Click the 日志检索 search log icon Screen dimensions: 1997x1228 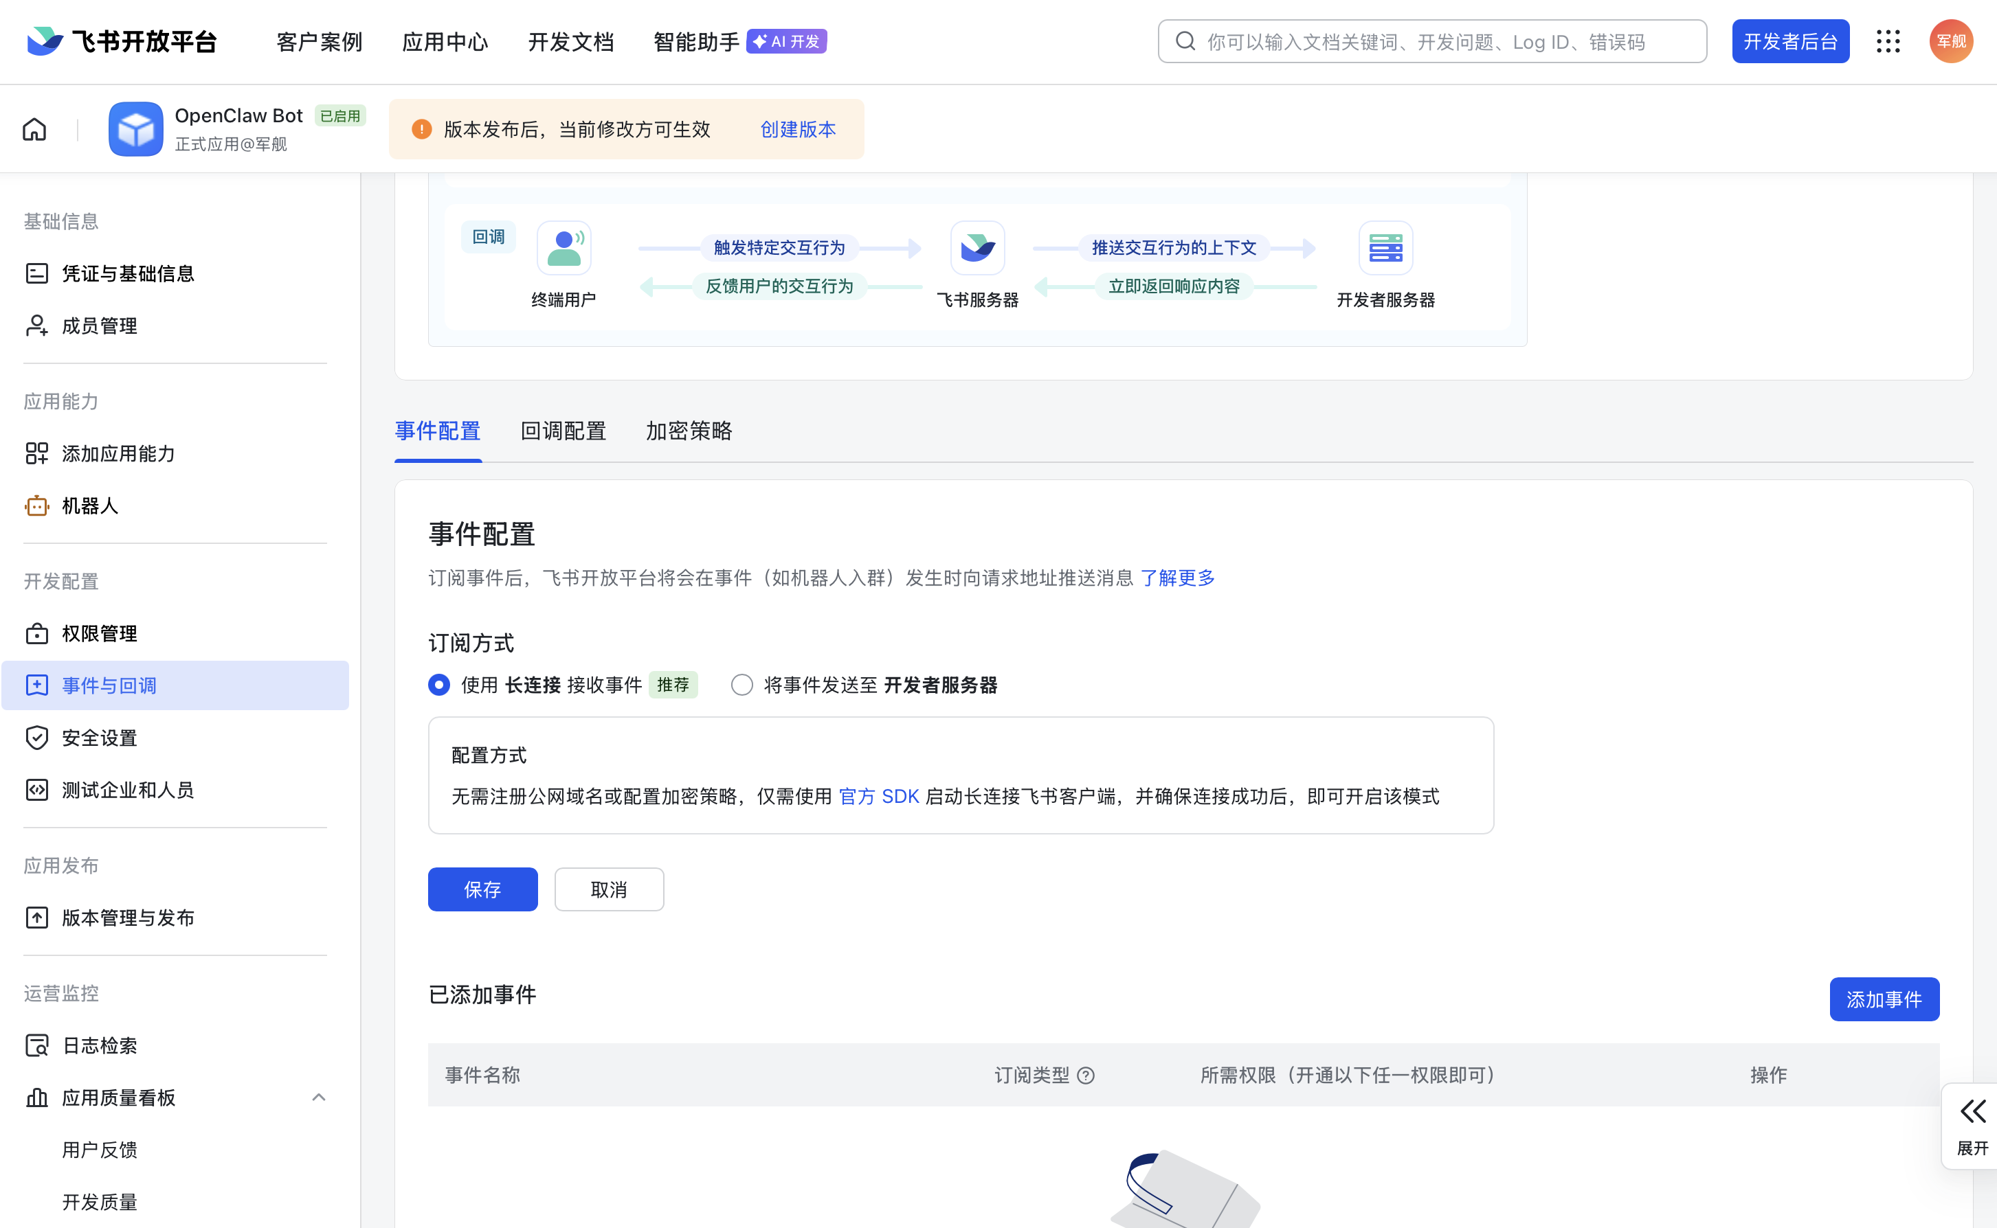tap(36, 1045)
